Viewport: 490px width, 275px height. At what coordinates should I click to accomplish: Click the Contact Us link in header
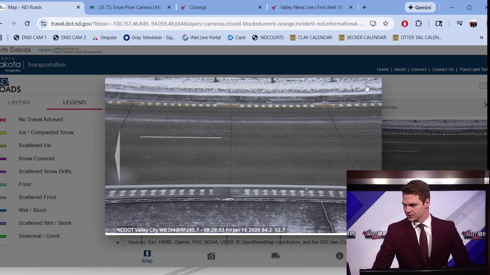point(443,69)
